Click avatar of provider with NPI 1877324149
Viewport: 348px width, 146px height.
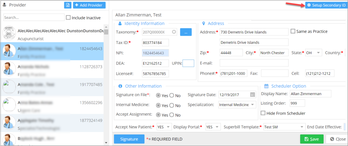[x=9, y=122]
